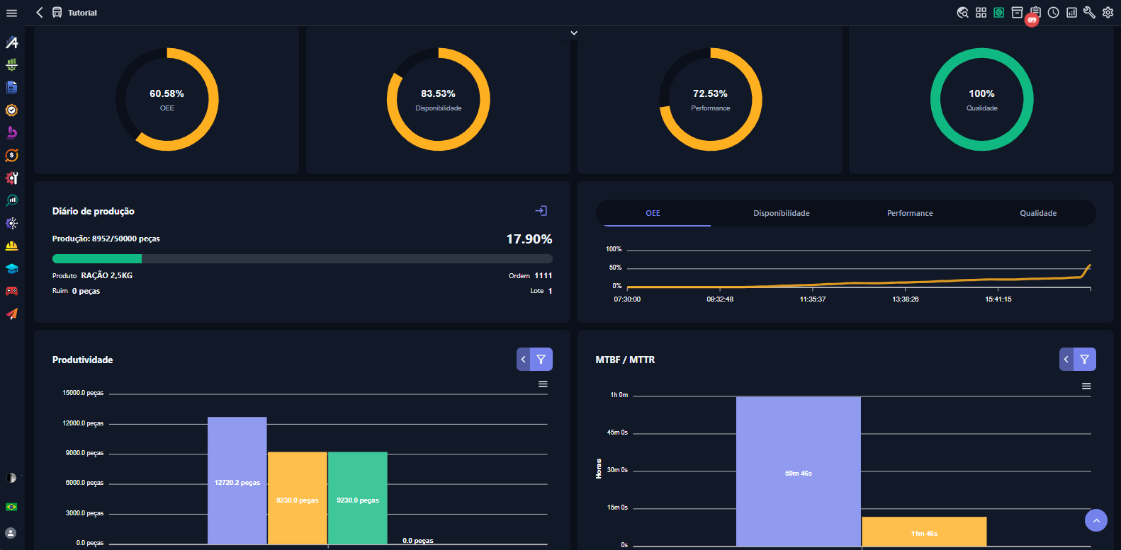Viewport: 1121px width, 550px height.
Task: Open the hamburger menu
Action: [x=11, y=13]
